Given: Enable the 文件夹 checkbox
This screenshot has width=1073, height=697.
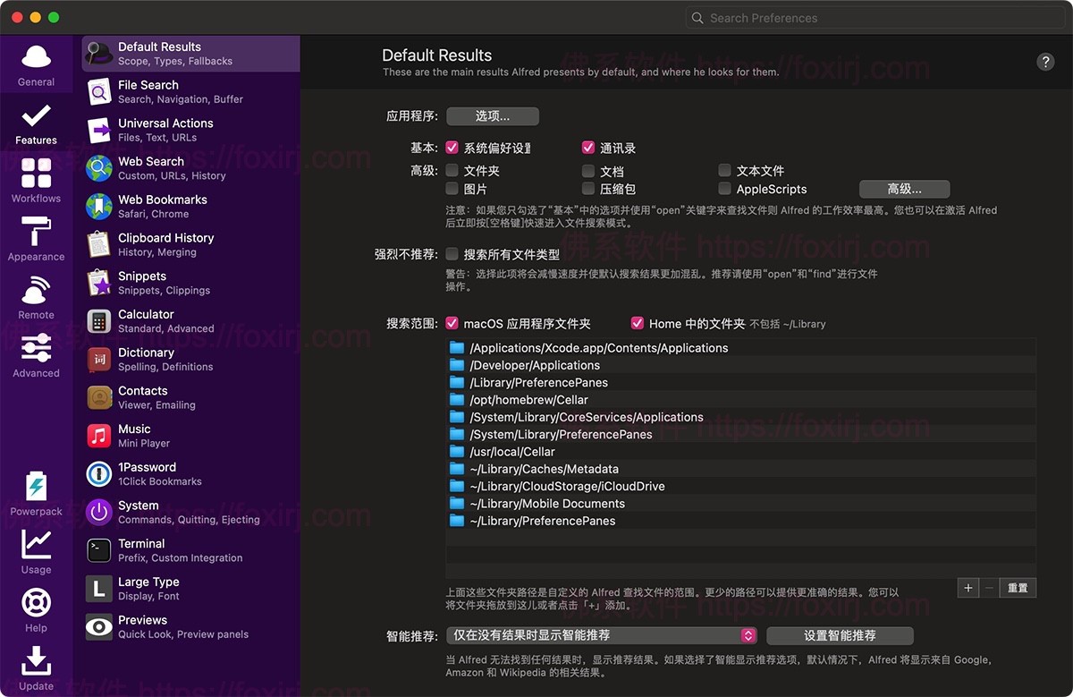Looking at the screenshot, I should point(452,170).
